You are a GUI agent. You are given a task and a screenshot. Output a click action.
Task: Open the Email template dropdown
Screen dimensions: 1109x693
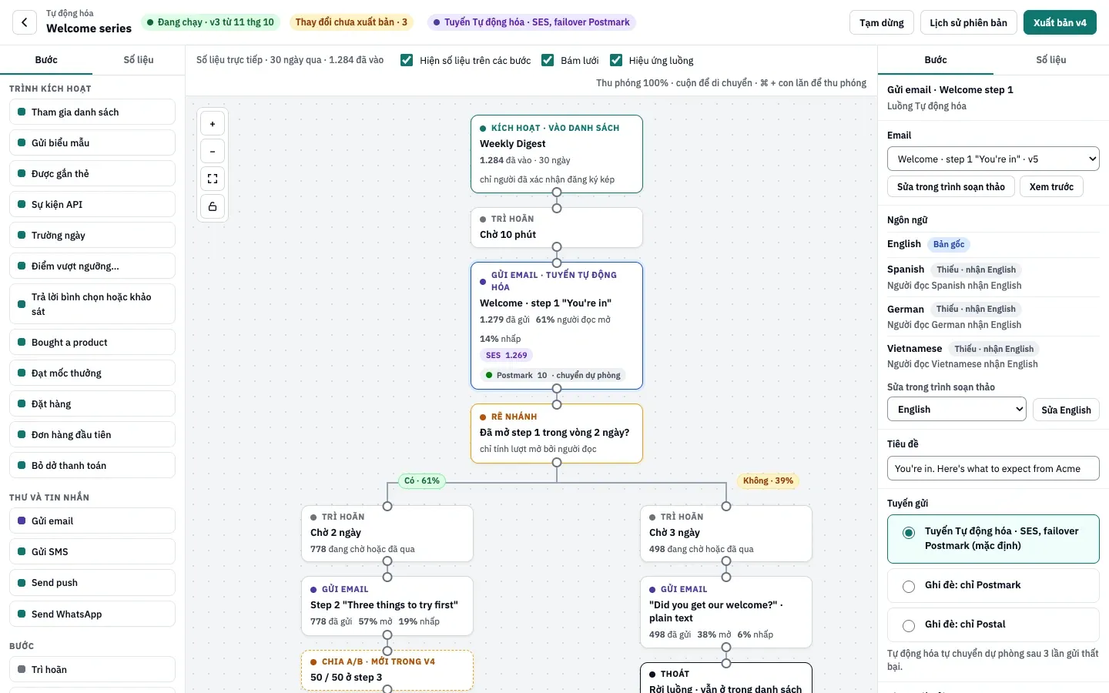click(x=993, y=159)
